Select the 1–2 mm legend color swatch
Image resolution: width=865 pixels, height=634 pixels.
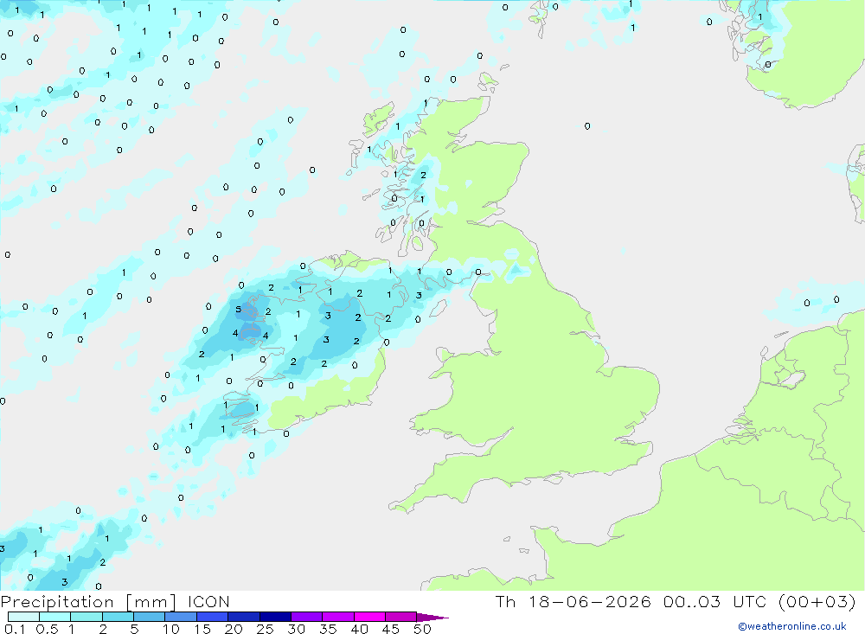pyautogui.click(x=86, y=617)
